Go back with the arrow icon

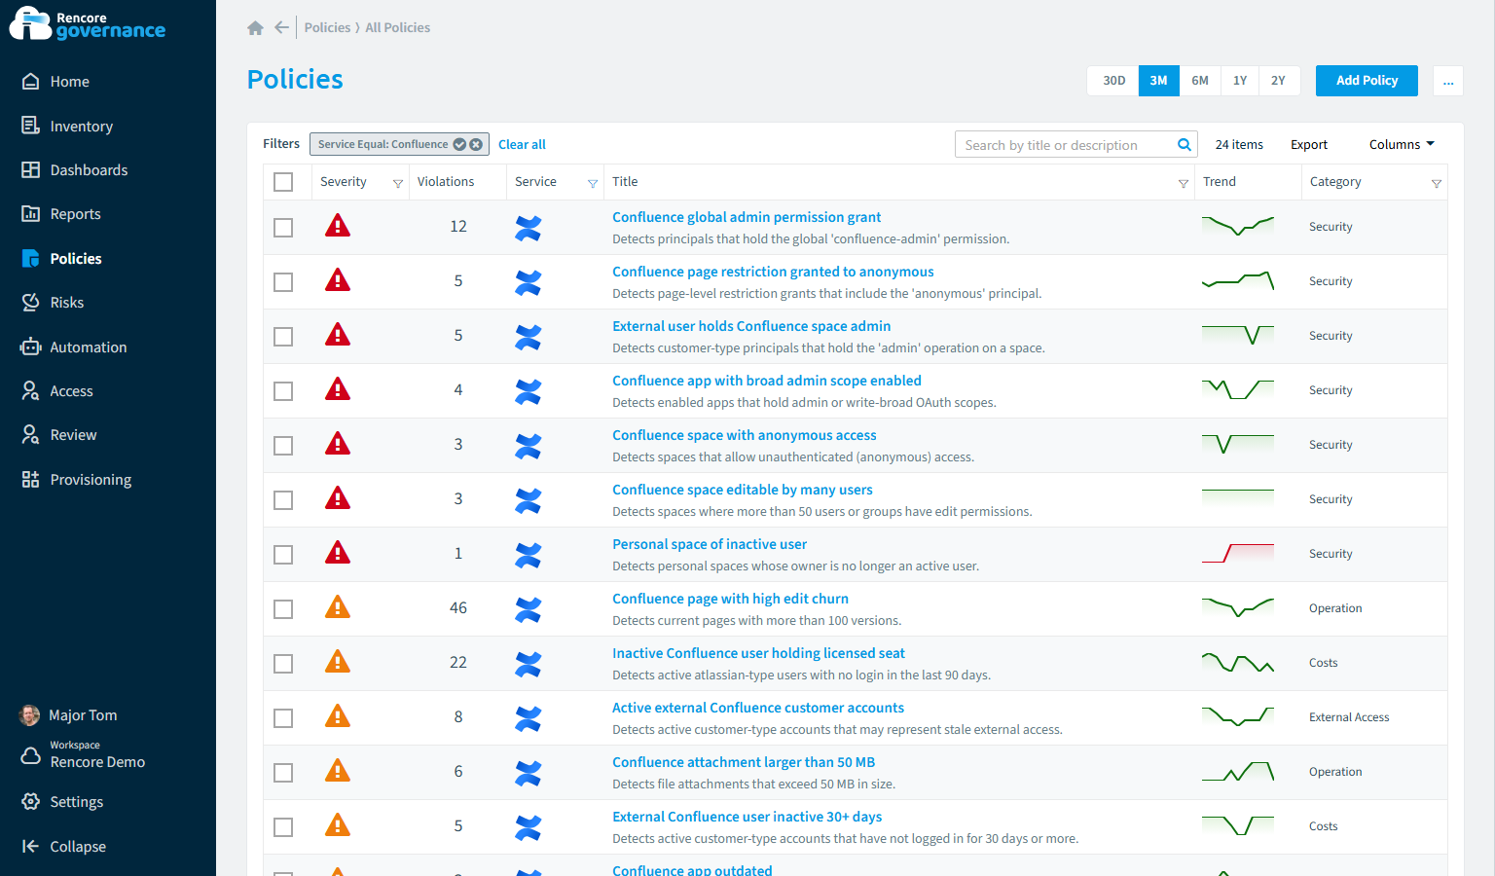[281, 27]
